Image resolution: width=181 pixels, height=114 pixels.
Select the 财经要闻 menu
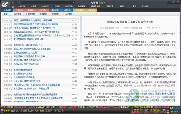[x=82, y=6]
